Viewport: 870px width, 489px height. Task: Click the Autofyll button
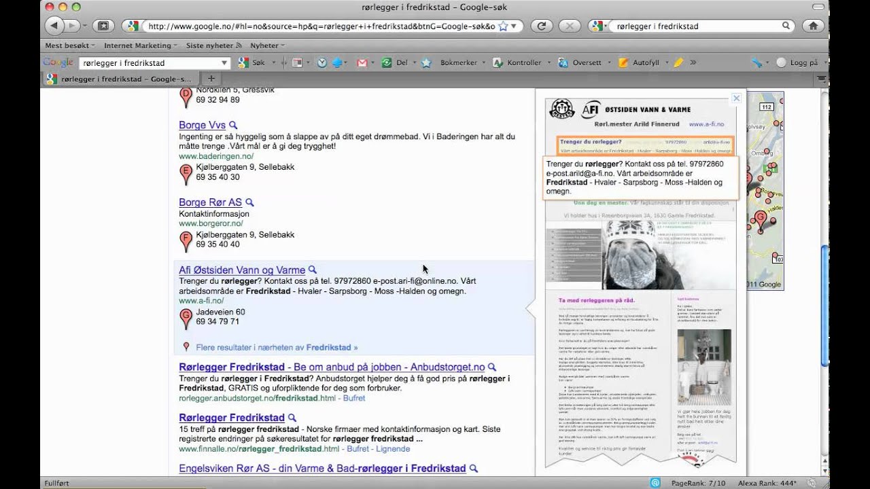(x=639, y=62)
